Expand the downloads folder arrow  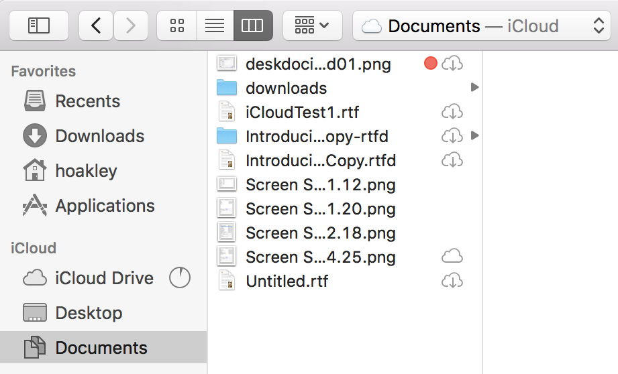[x=474, y=88]
